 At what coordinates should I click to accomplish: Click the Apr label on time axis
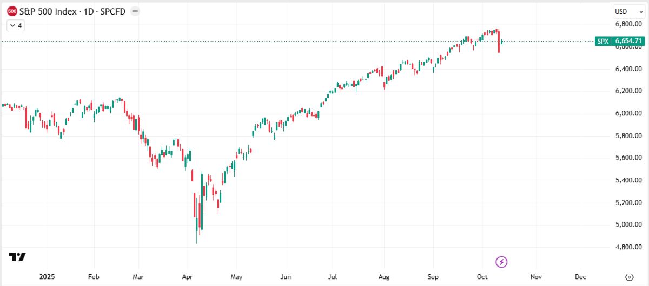187,277
